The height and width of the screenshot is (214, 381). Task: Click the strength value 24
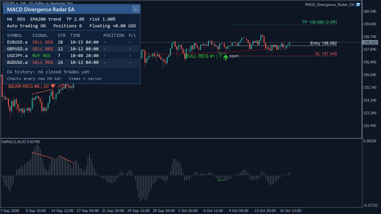point(60,62)
